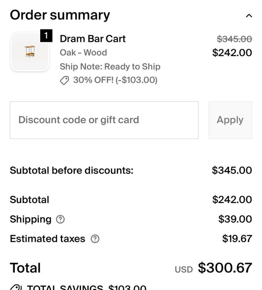Click the Apply discount button
The width and height of the screenshot is (262, 290).
pos(230,120)
